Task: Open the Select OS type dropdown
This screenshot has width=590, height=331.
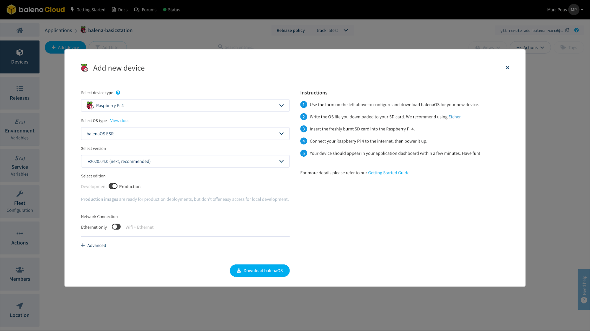Action: 185,133
